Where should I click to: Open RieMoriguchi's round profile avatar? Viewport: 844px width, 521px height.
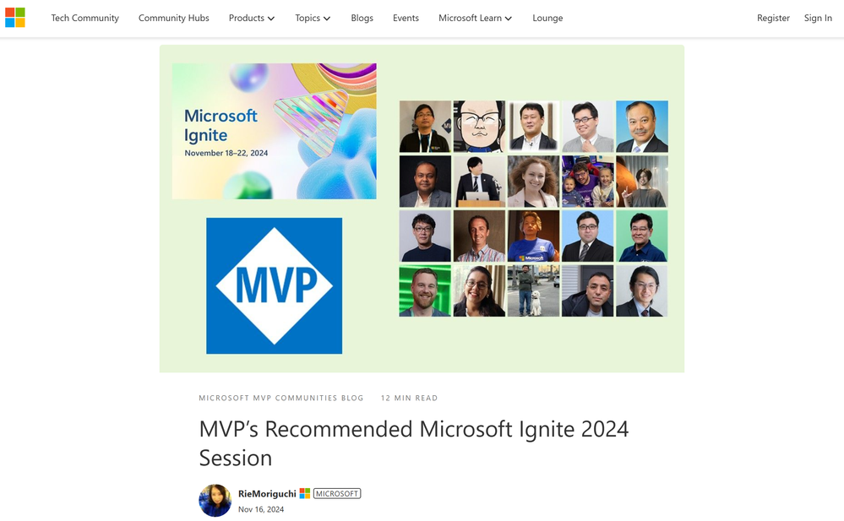215,501
